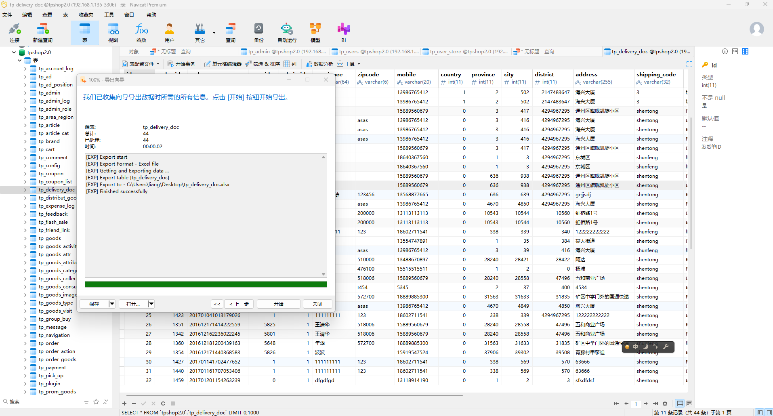Select the 视图 (View) toolbar icon
The width and height of the screenshot is (773, 416).
[113, 33]
